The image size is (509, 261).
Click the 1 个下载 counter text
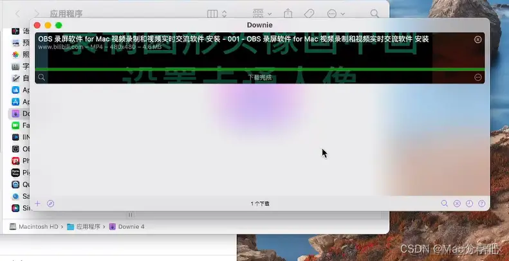pyautogui.click(x=260, y=204)
